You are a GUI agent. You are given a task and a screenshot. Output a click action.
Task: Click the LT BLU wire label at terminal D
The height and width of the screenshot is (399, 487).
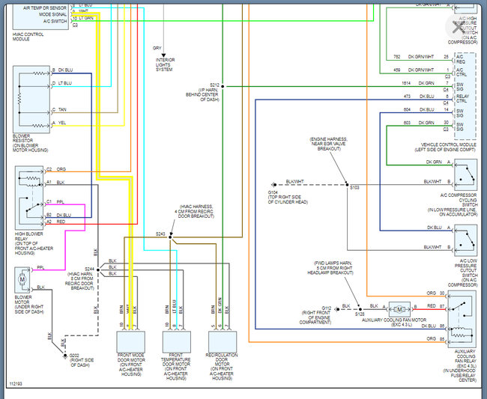click(x=65, y=83)
